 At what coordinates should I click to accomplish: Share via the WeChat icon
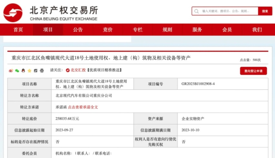[17, 71]
